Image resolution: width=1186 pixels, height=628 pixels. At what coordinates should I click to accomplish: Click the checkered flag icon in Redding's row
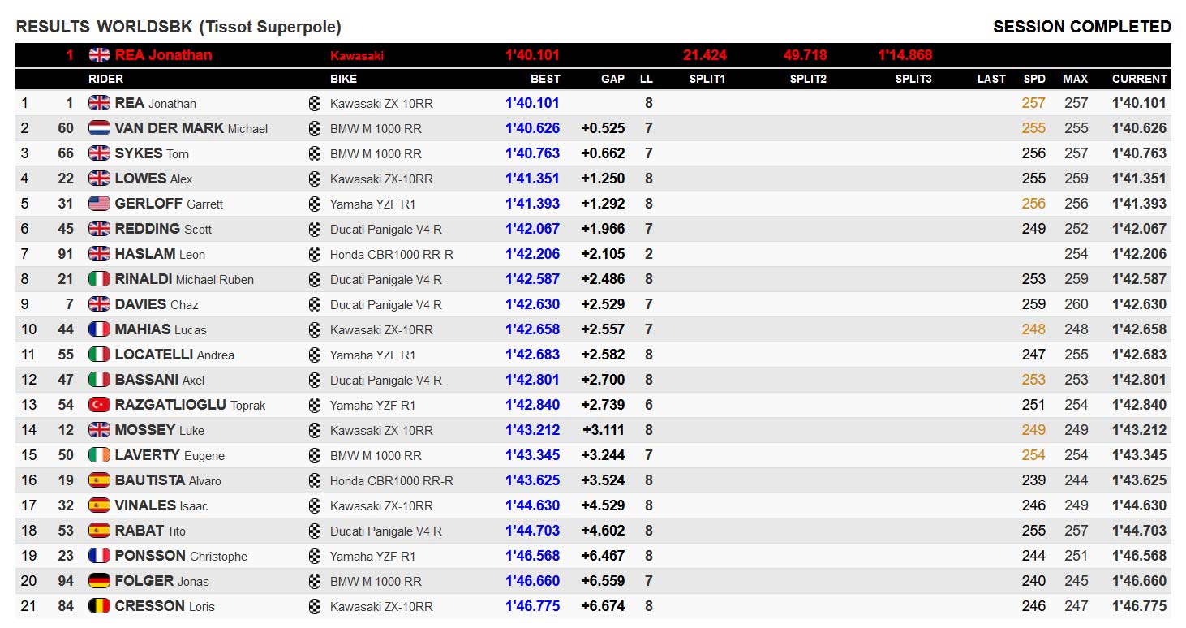pos(315,230)
